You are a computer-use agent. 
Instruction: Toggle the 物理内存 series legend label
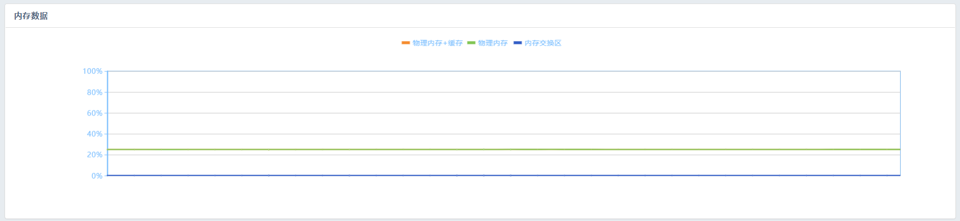492,43
